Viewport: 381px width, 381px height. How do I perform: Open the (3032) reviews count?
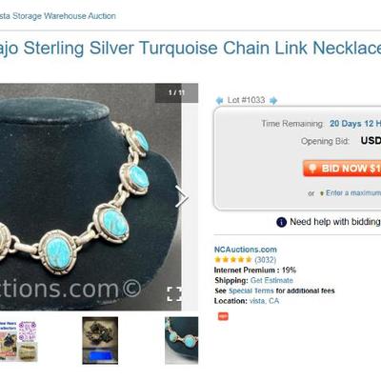[265, 260]
